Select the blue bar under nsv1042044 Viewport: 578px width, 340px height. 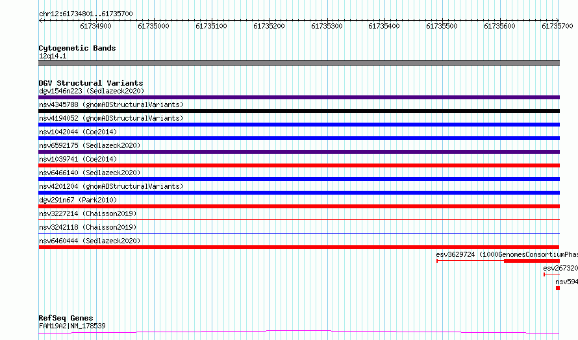299,138
